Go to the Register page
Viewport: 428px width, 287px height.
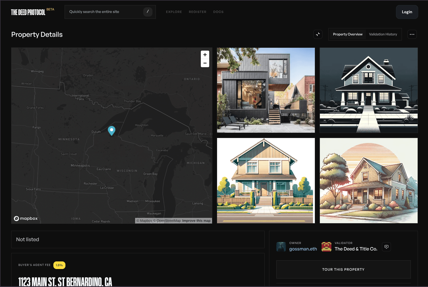click(197, 12)
